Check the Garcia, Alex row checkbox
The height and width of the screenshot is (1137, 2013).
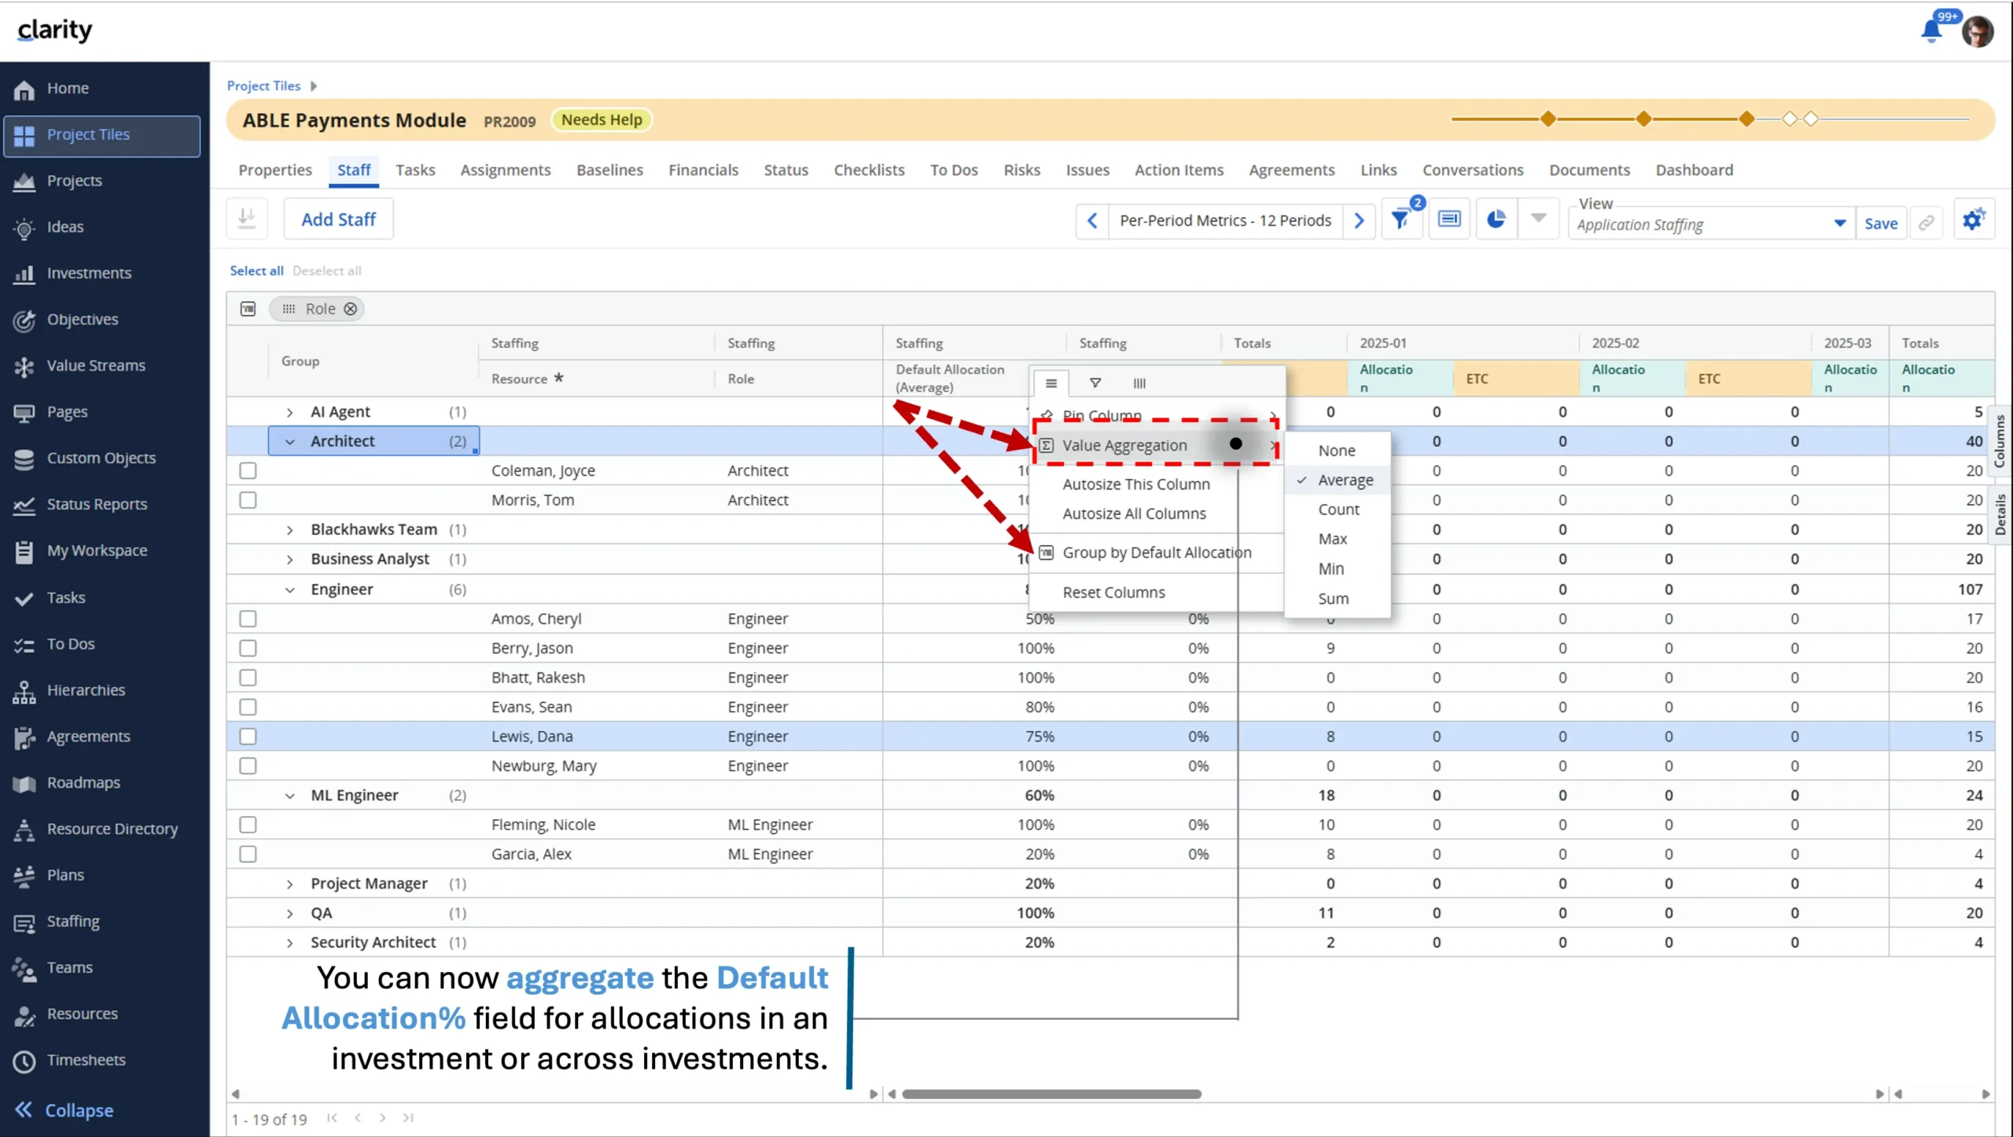coord(248,855)
